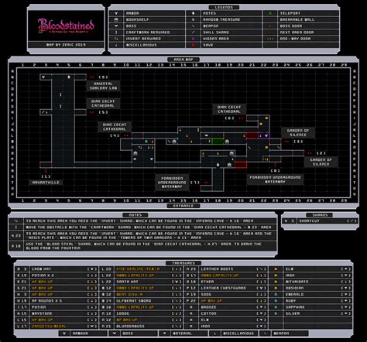Click the Arvantville exit label
This screenshot has width=367, height=342.
pos(46,183)
